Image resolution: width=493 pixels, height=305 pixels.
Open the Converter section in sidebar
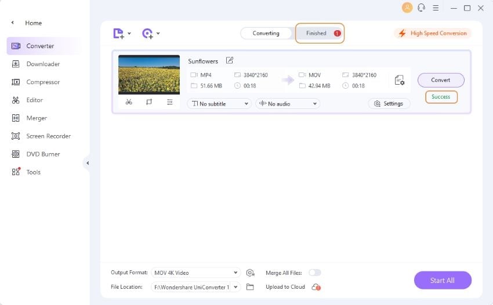[44, 46]
